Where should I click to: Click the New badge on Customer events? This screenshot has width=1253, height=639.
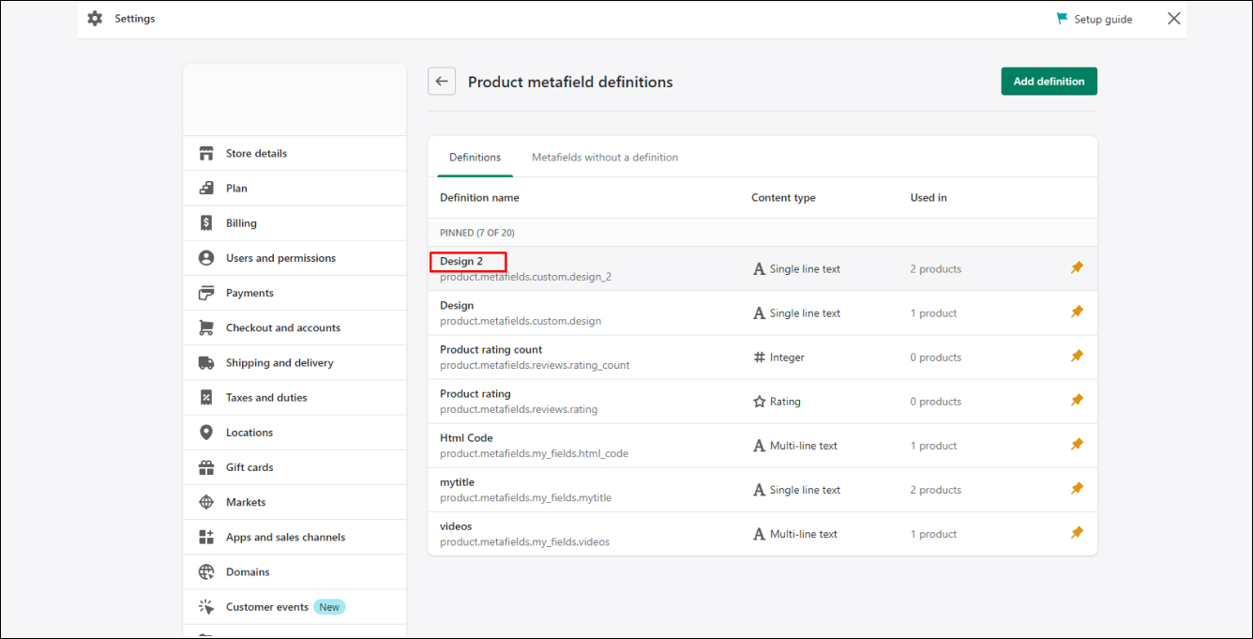[x=329, y=607]
